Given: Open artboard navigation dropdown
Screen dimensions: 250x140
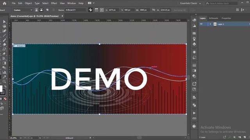Looking at the screenshot, I should click(40, 138).
